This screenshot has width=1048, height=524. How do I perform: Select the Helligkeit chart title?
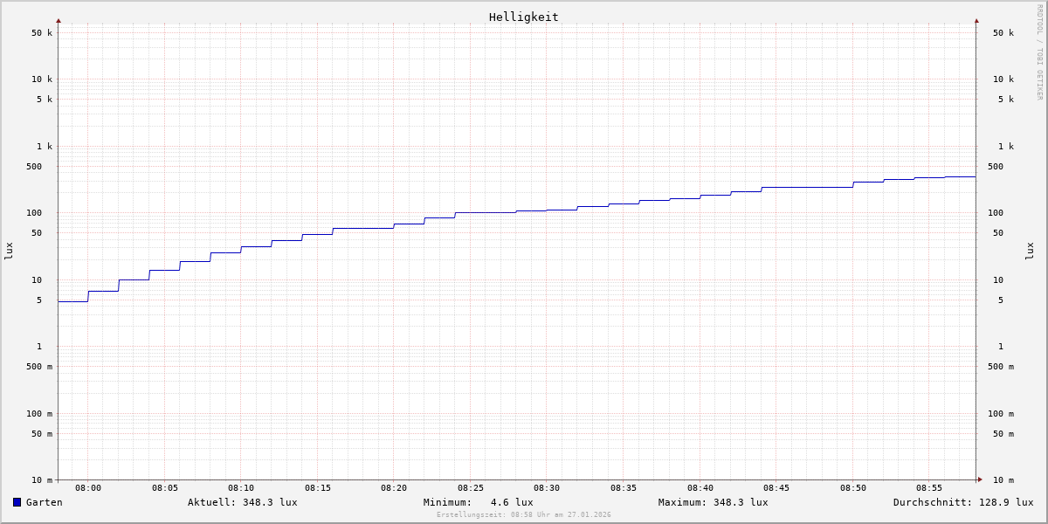[x=523, y=17]
